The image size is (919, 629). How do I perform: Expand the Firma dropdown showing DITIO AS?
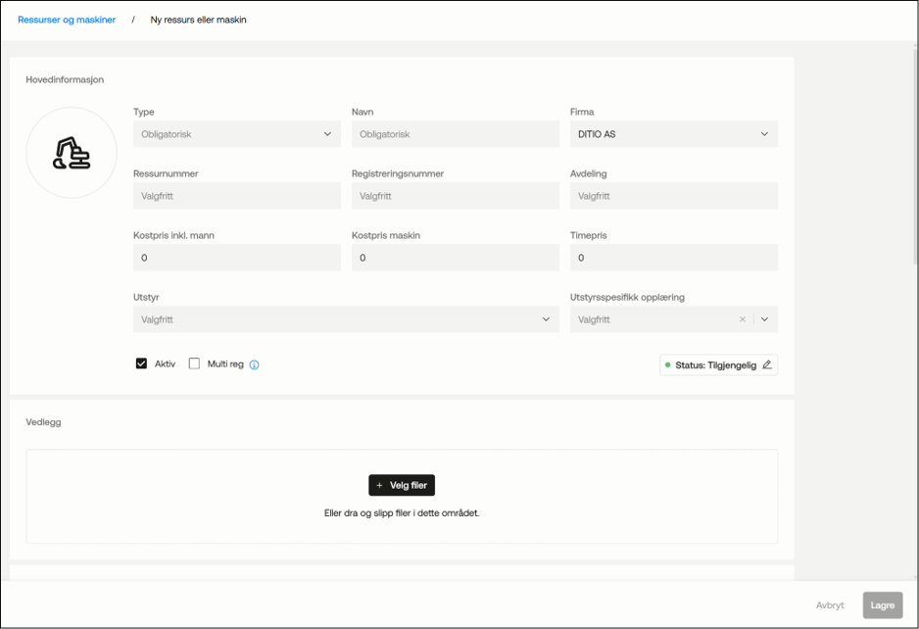tap(673, 134)
